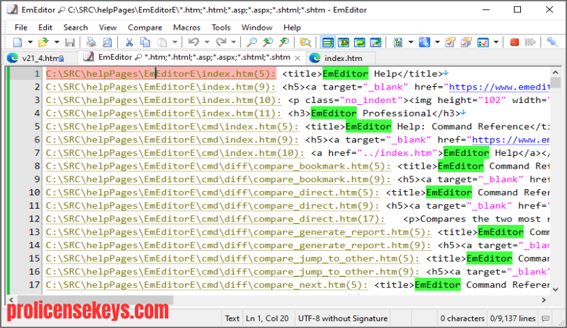567x328 pixels.
Task: Open the Tools menu
Action: (221, 28)
